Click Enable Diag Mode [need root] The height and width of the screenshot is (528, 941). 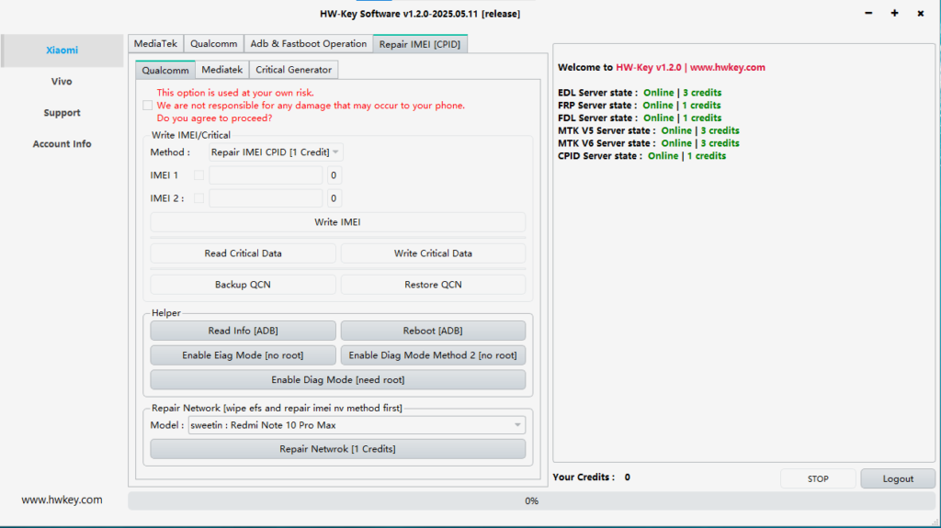[338, 380]
